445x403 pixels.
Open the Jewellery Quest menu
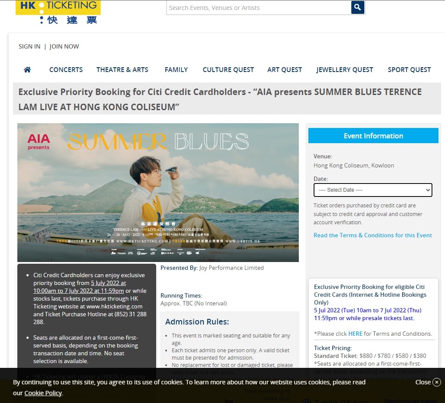click(345, 69)
